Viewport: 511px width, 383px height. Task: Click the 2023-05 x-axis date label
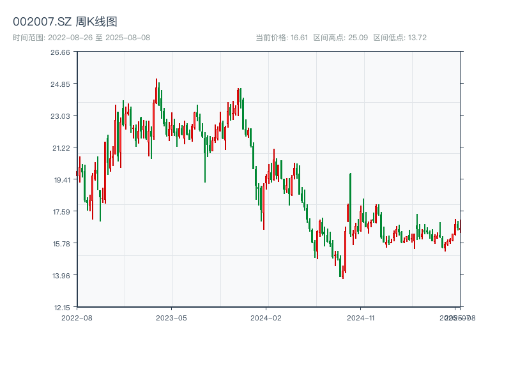(171, 317)
